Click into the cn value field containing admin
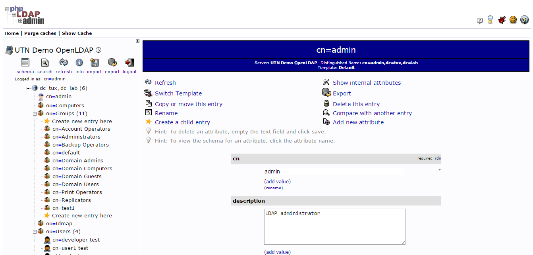 tap(334, 171)
